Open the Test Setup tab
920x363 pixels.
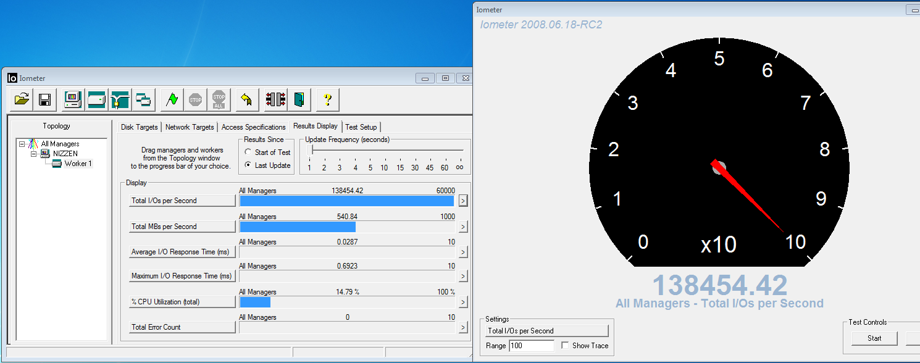(361, 127)
